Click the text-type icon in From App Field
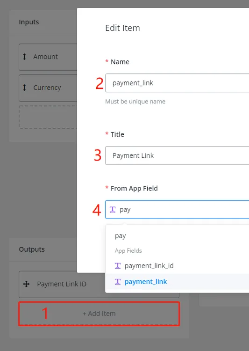This screenshot has height=351, width=249. (113, 210)
